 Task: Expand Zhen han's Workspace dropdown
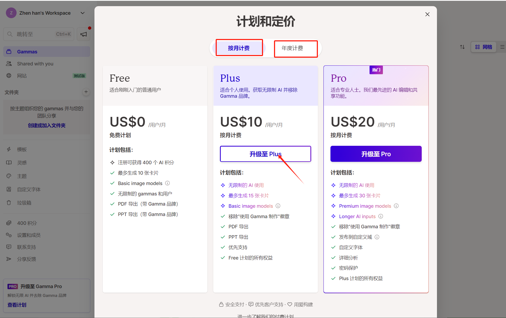83,13
